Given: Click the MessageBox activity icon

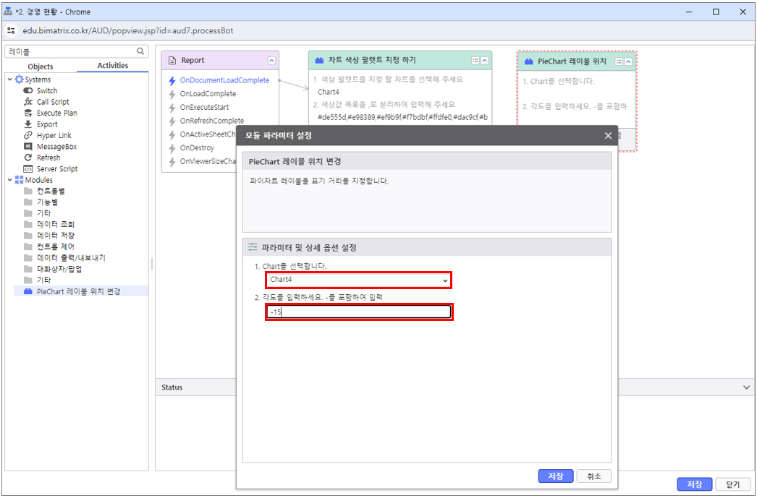Looking at the screenshot, I should (x=28, y=147).
